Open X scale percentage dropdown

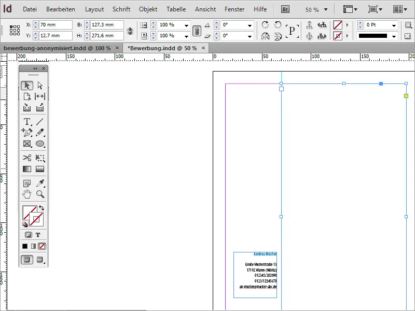[x=187, y=25]
